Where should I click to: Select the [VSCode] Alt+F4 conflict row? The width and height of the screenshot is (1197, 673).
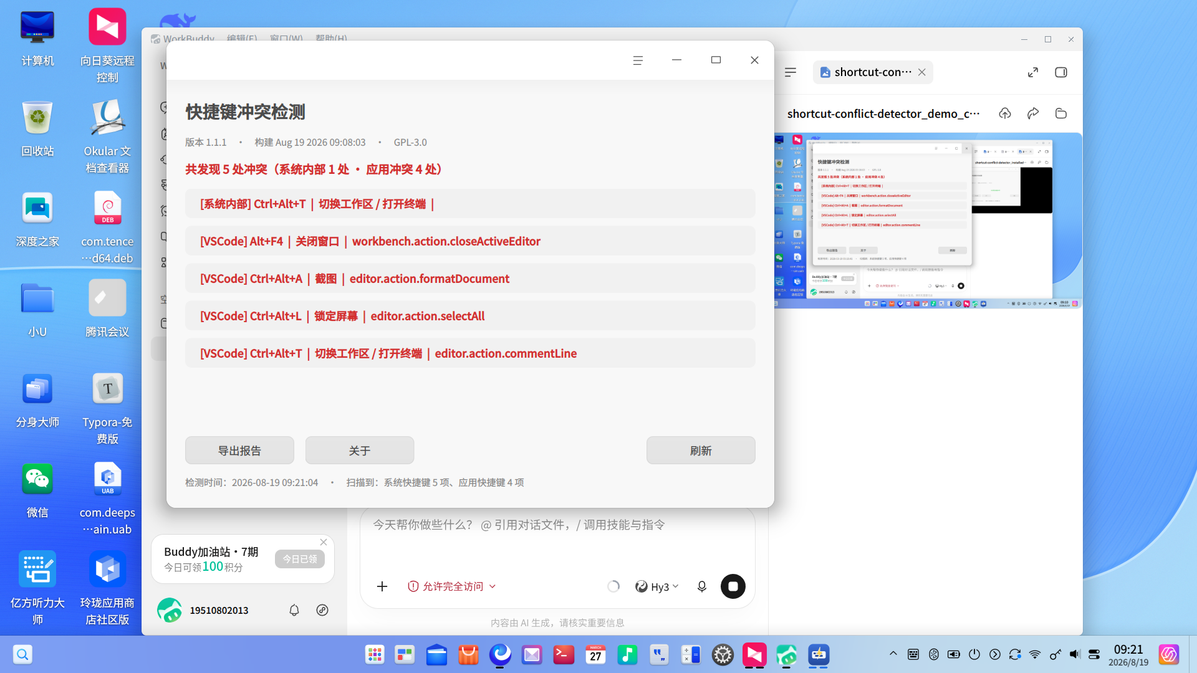point(470,241)
